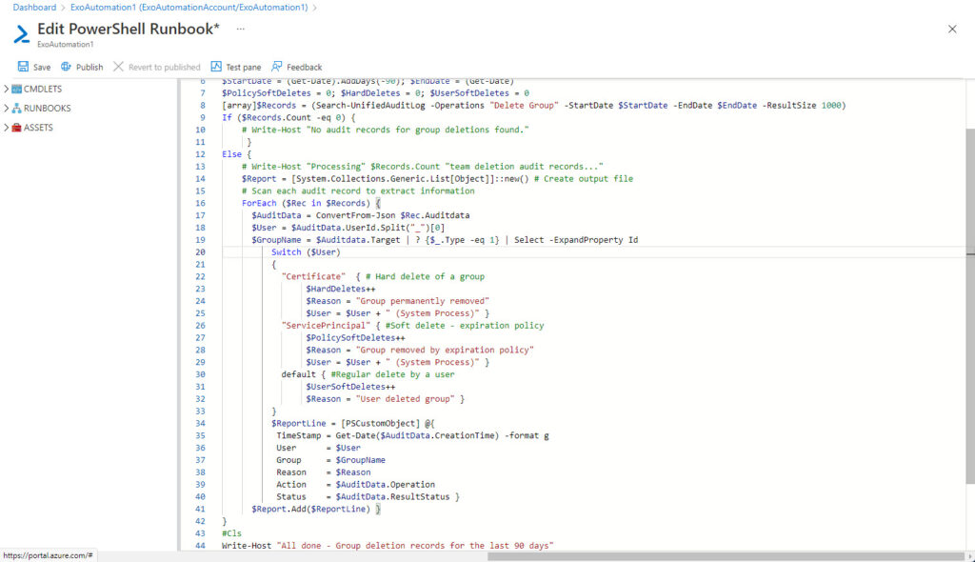Click the RUNBOOKS tree icon
The width and height of the screenshot is (975, 562).
[17, 109]
